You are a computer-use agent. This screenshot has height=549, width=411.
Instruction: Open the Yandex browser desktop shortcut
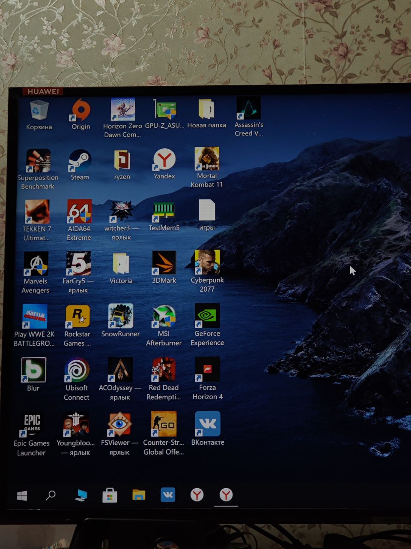164,160
